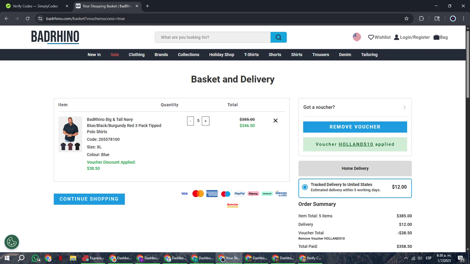Open Netflix from the taskbar
The width and height of the screenshot is (470, 264).
[60, 258]
